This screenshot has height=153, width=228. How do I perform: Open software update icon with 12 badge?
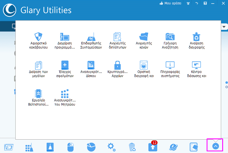153,146
